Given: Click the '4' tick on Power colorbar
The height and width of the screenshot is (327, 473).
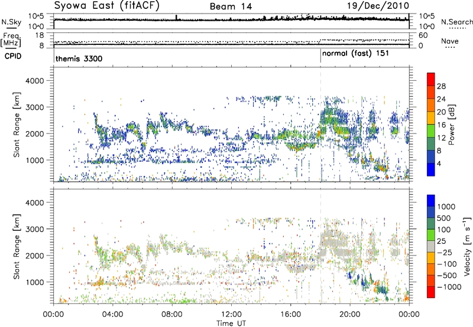Looking at the screenshot, I should click(439, 164).
